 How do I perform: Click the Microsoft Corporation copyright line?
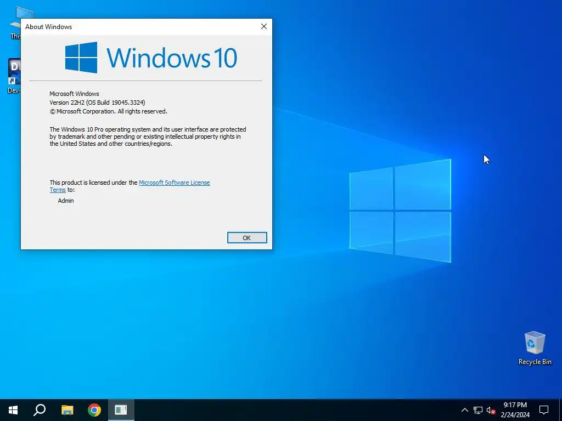point(108,111)
